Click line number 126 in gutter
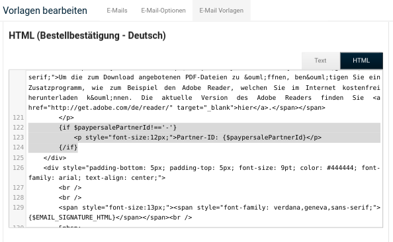The width and height of the screenshot is (393, 242). tap(19, 167)
